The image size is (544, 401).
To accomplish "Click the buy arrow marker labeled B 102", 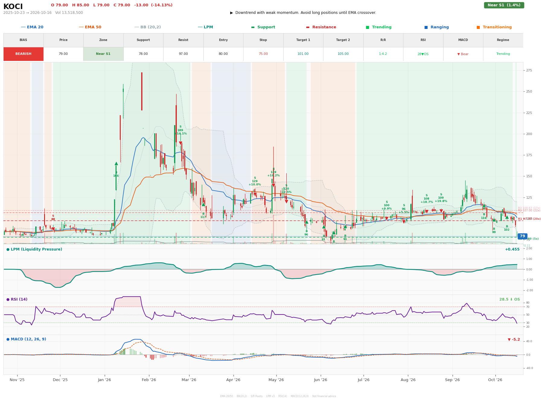I will click(507, 217).
